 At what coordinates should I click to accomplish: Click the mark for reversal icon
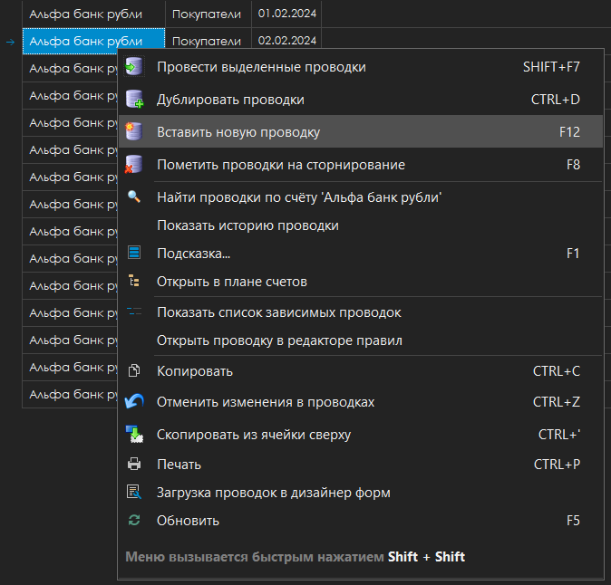133,164
